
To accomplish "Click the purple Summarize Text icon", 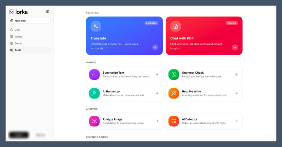I will point(94,74).
